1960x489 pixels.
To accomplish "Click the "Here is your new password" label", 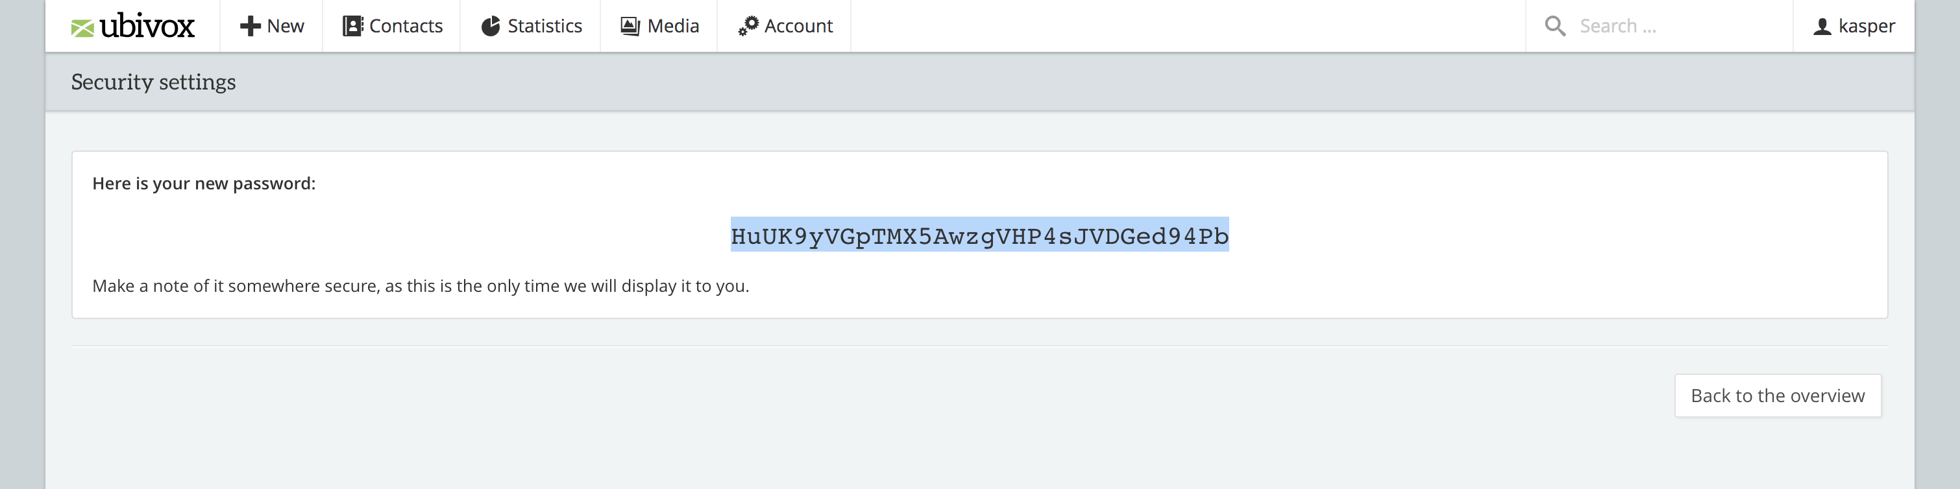I will (204, 184).
